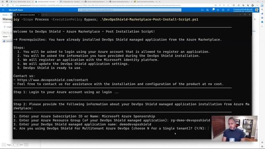Viewport: 265px width, 149px height.
Task: Sort by the Name column header
Action: (5, 36)
